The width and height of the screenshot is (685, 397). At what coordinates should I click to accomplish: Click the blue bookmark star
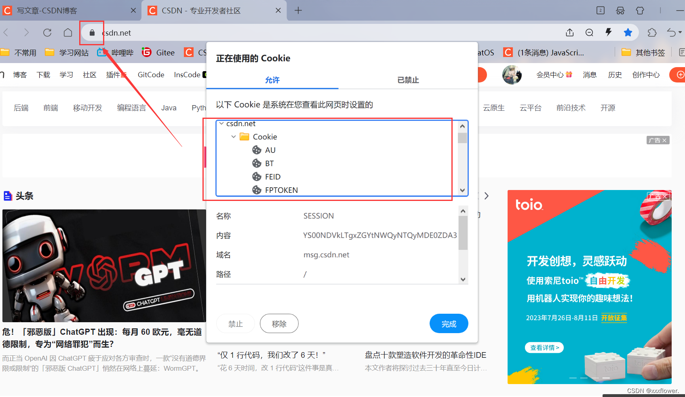coord(628,32)
